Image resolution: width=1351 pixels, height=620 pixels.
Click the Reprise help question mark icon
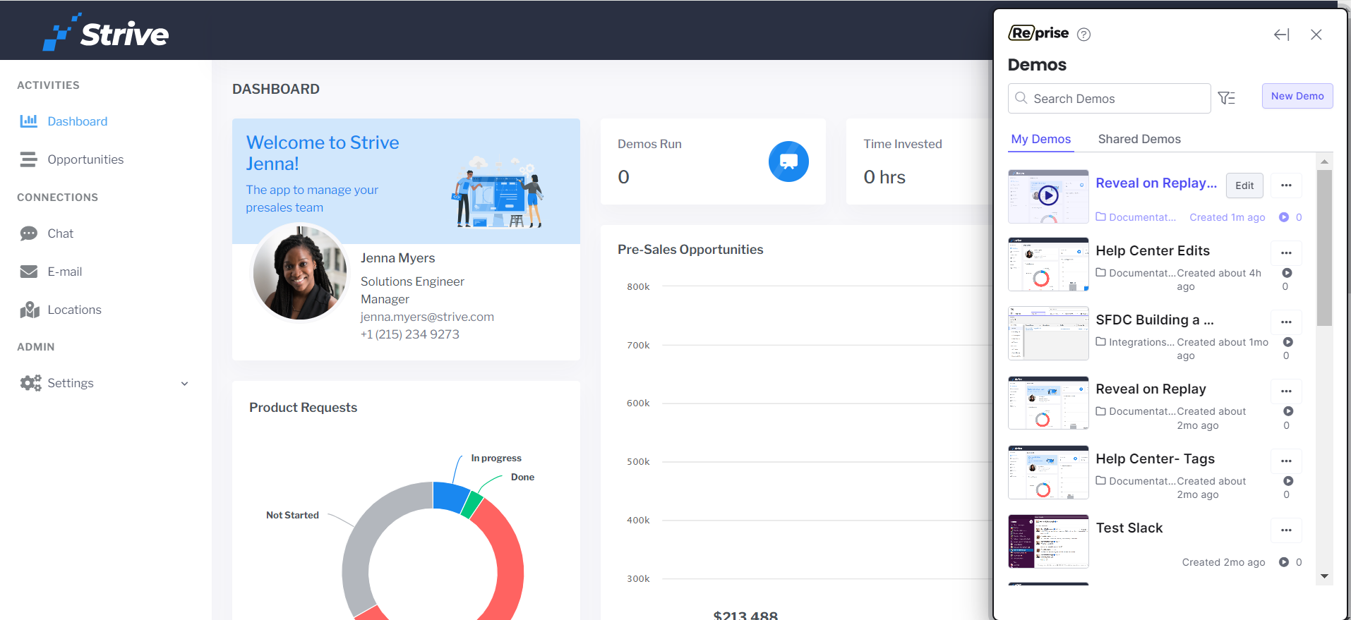point(1084,34)
